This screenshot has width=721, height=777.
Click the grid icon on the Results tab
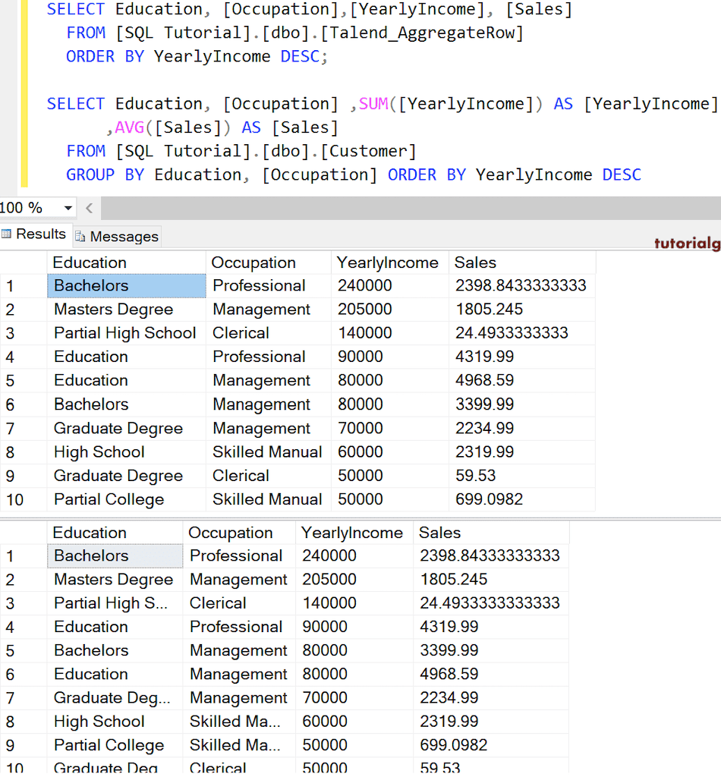coord(8,235)
